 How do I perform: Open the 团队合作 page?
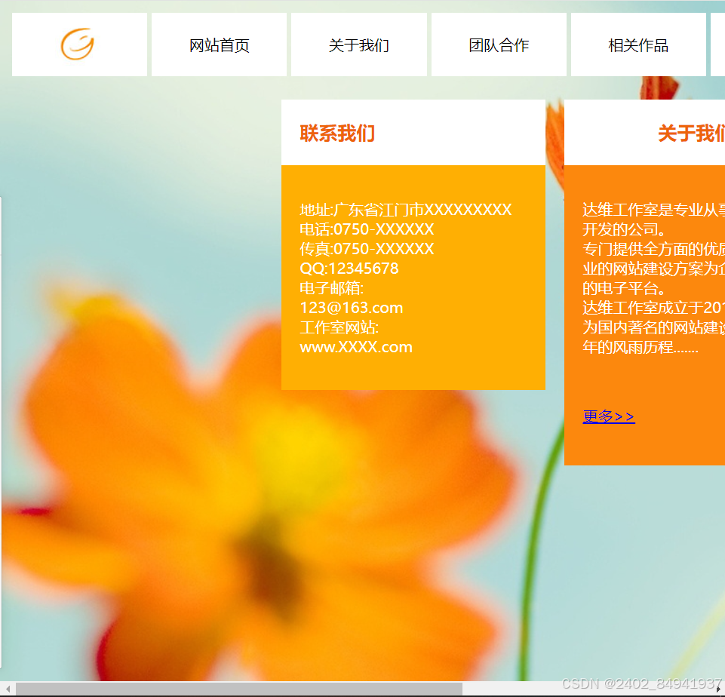tap(497, 45)
